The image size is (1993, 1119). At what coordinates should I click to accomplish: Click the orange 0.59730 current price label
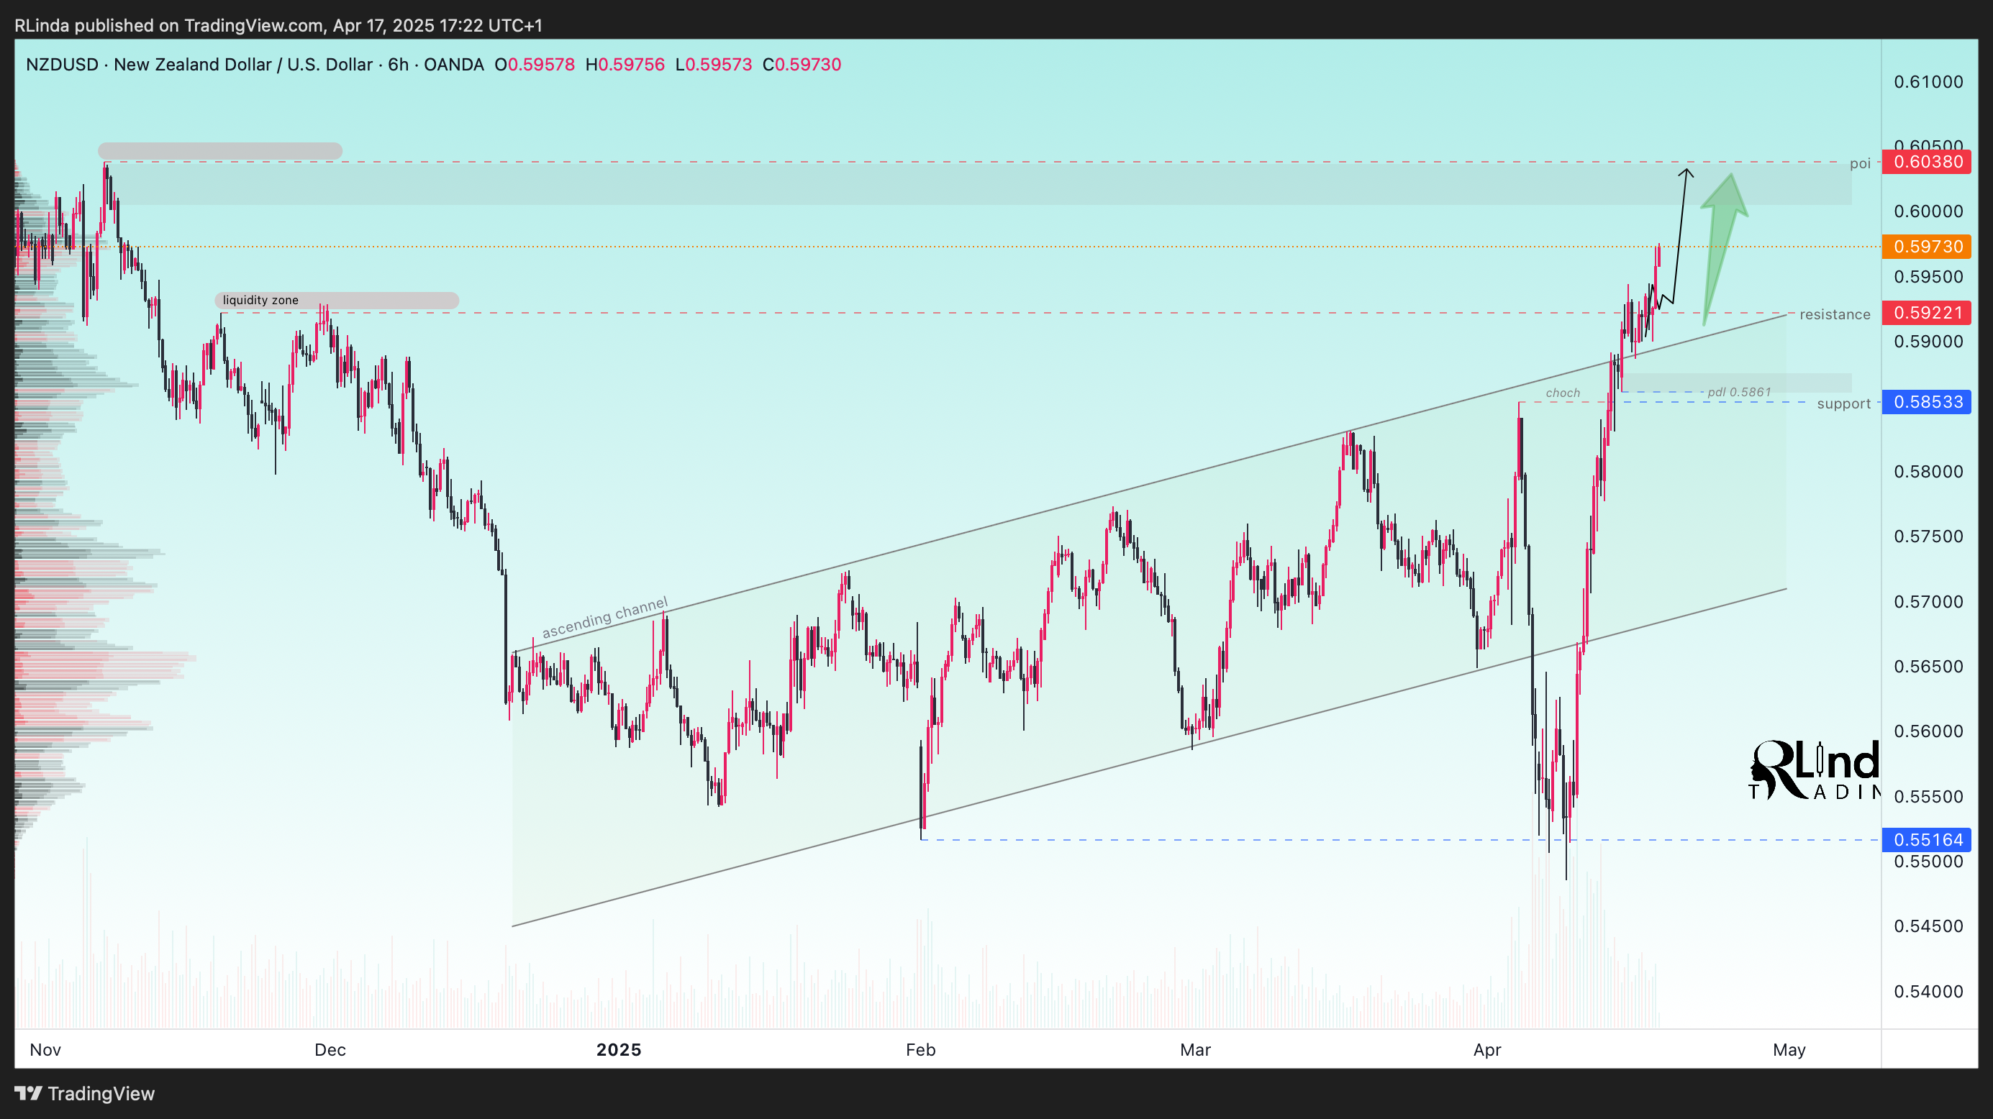(1927, 247)
